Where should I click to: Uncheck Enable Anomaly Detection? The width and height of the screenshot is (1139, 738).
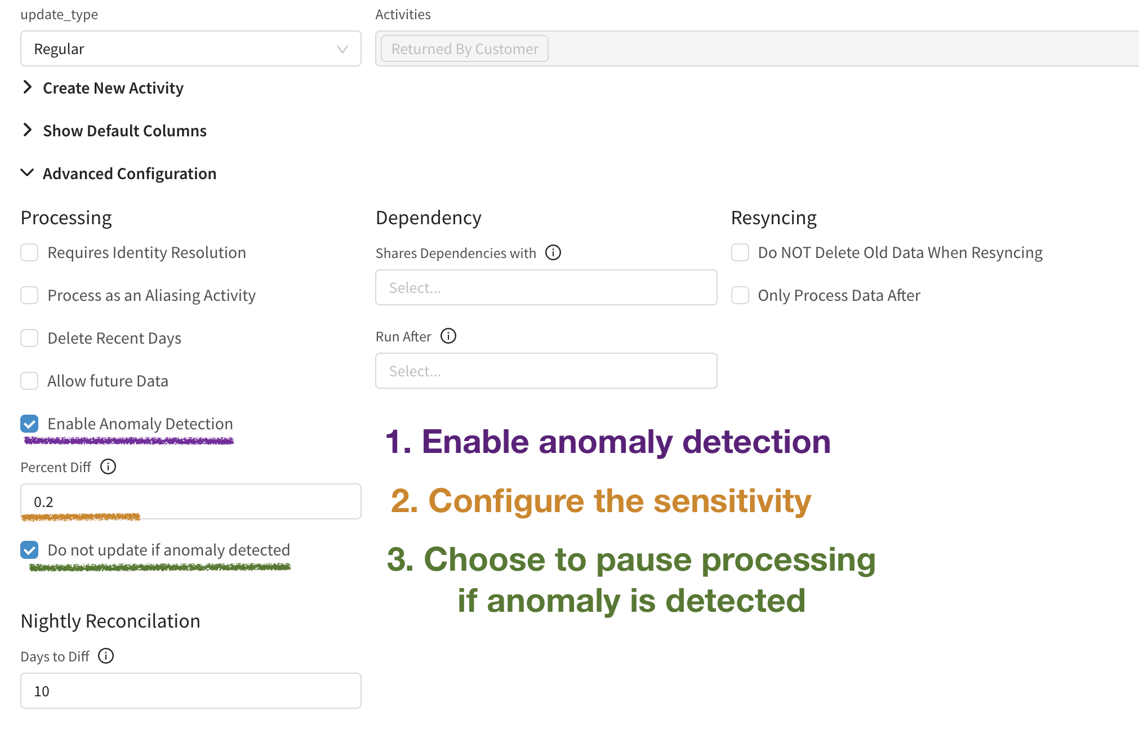pyautogui.click(x=29, y=424)
